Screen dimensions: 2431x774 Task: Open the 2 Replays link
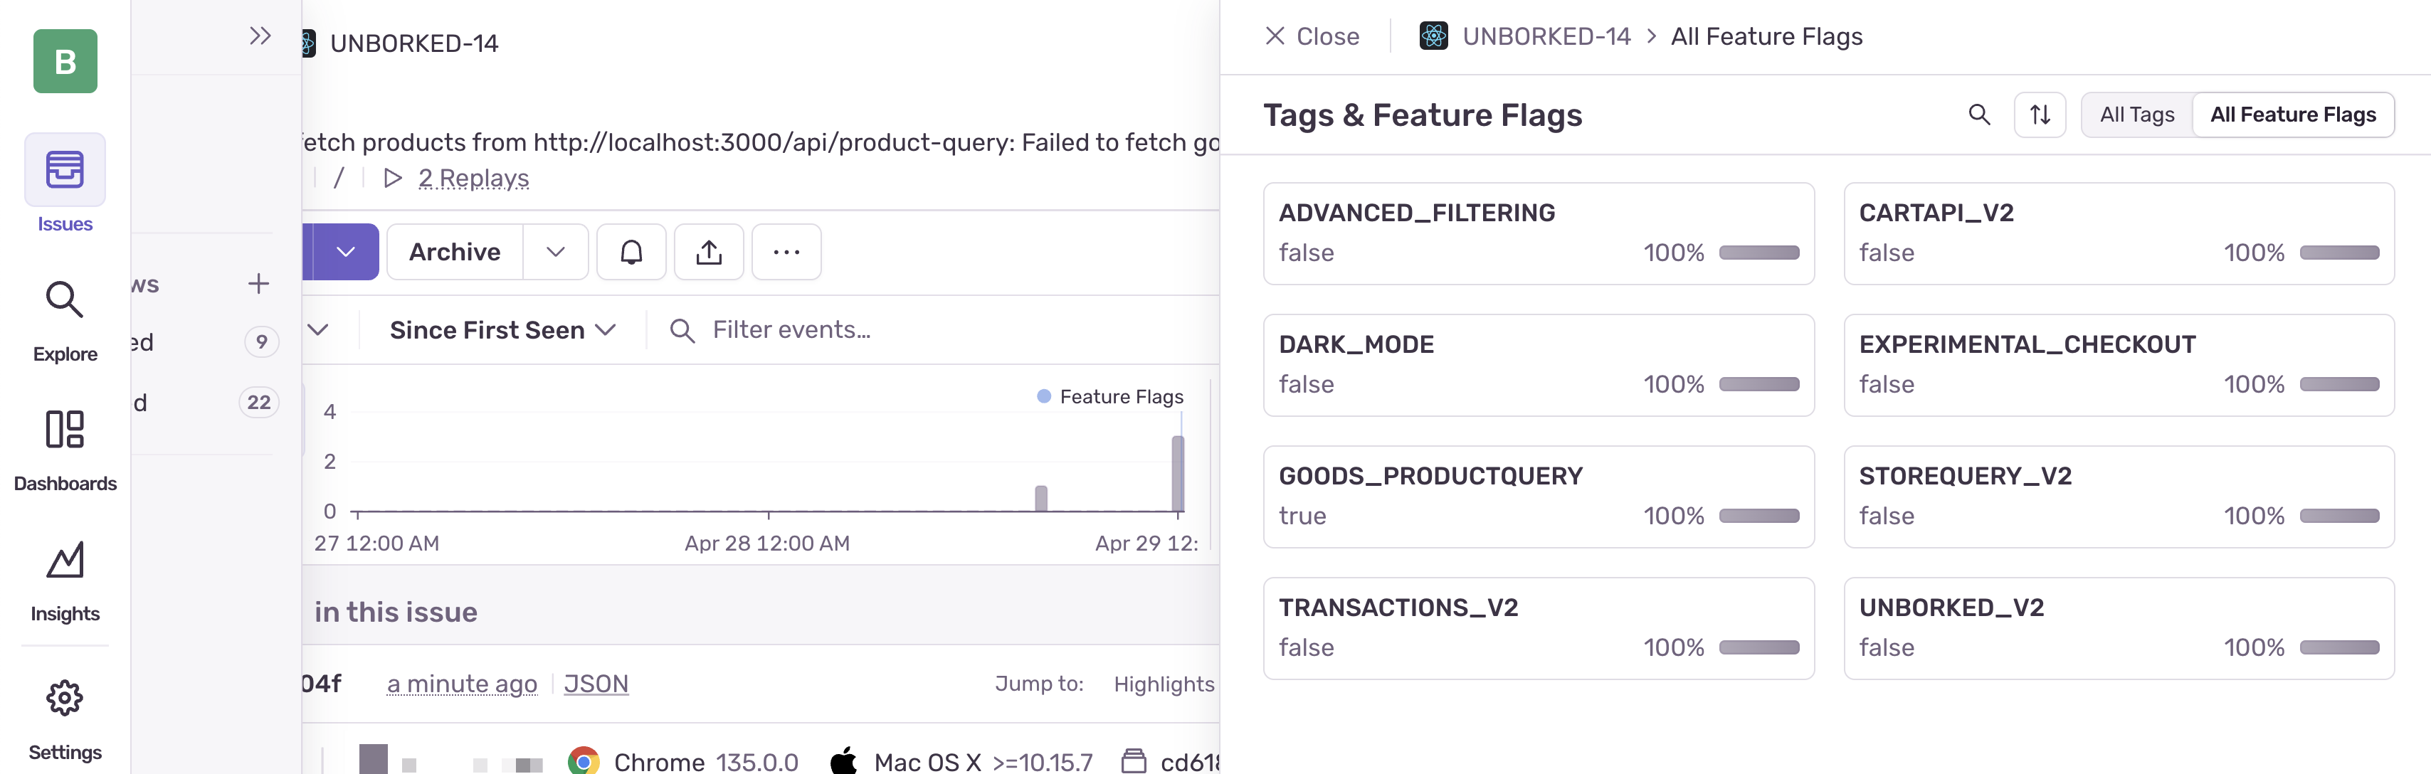473,179
